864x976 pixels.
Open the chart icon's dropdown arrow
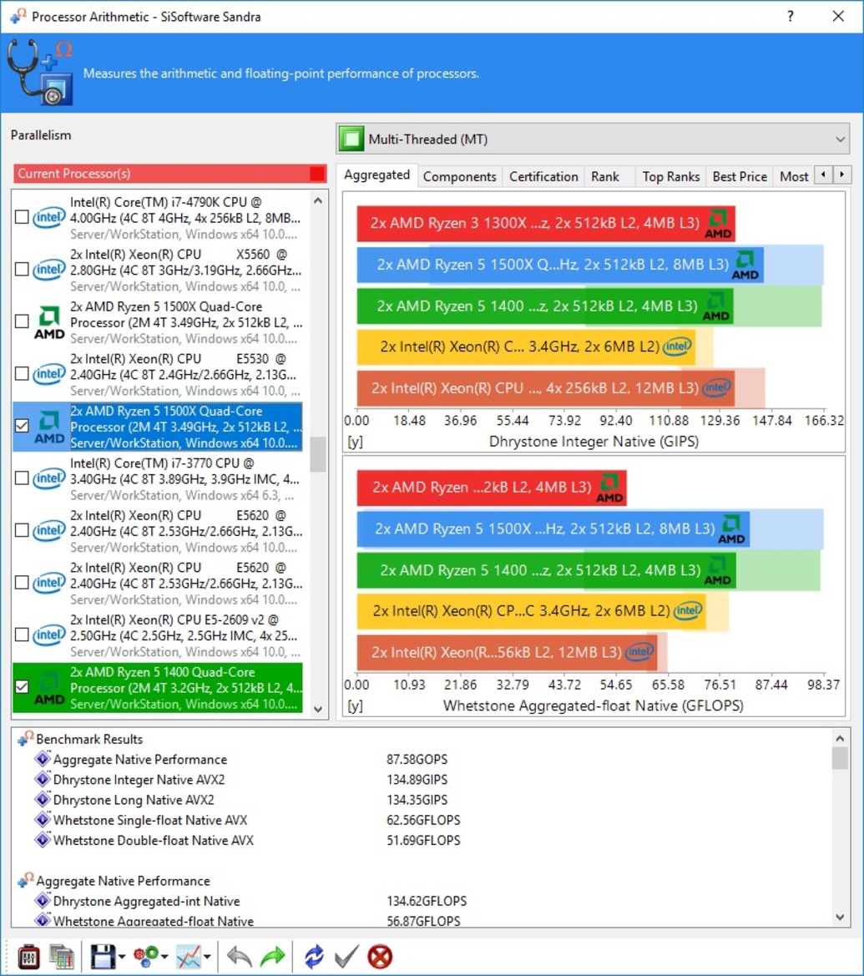tap(207, 958)
